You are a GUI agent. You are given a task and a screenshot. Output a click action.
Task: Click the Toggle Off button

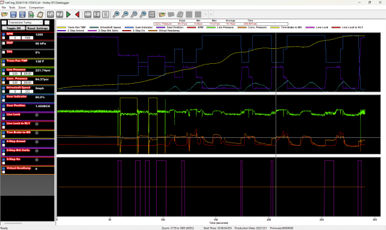[x=13, y=28]
